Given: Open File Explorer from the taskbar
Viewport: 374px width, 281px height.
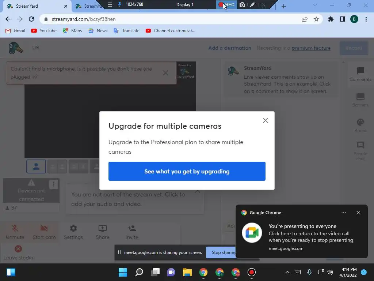Looking at the screenshot, I should (x=187, y=272).
